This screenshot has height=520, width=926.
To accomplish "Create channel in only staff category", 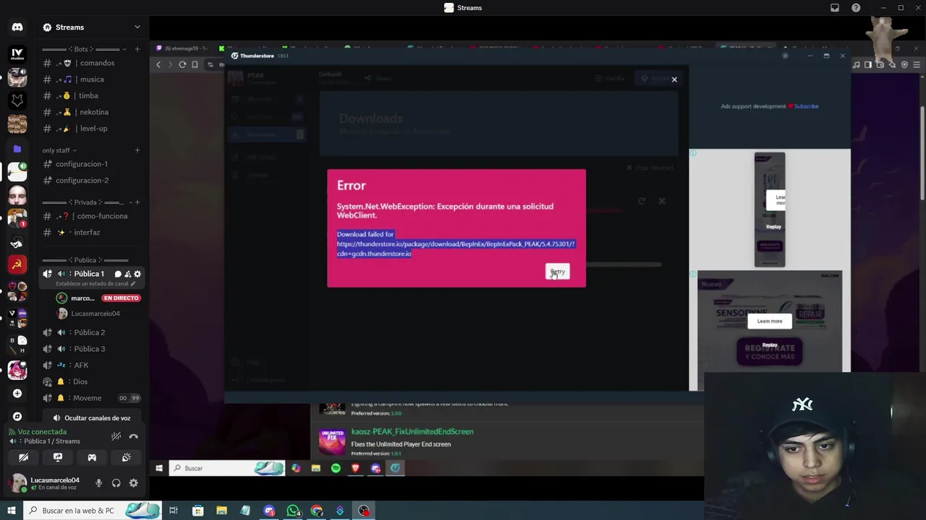I will [x=137, y=150].
